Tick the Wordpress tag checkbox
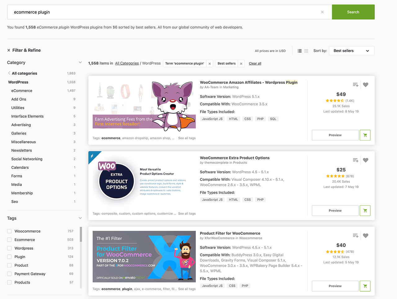This screenshot has width=397, height=299. point(9,248)
